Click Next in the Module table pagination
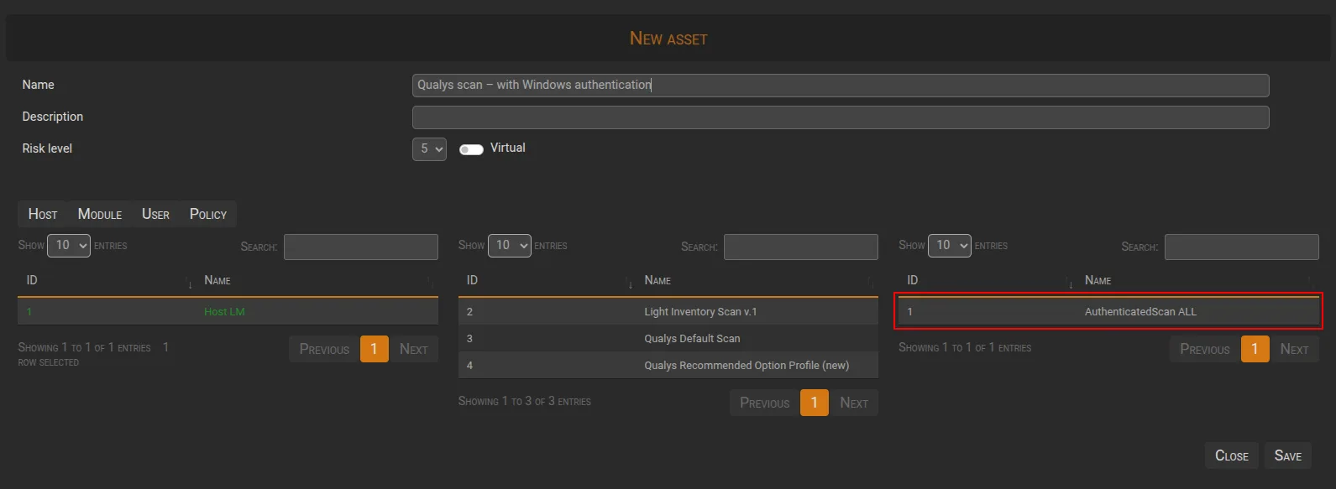This screenshot has width=1336, height=489. pyautogui.click(x=853, y=403)
